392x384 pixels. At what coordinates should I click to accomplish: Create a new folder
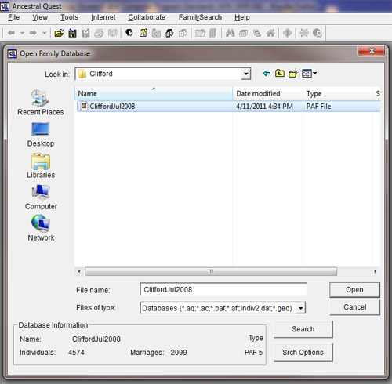tap(293, 74)
